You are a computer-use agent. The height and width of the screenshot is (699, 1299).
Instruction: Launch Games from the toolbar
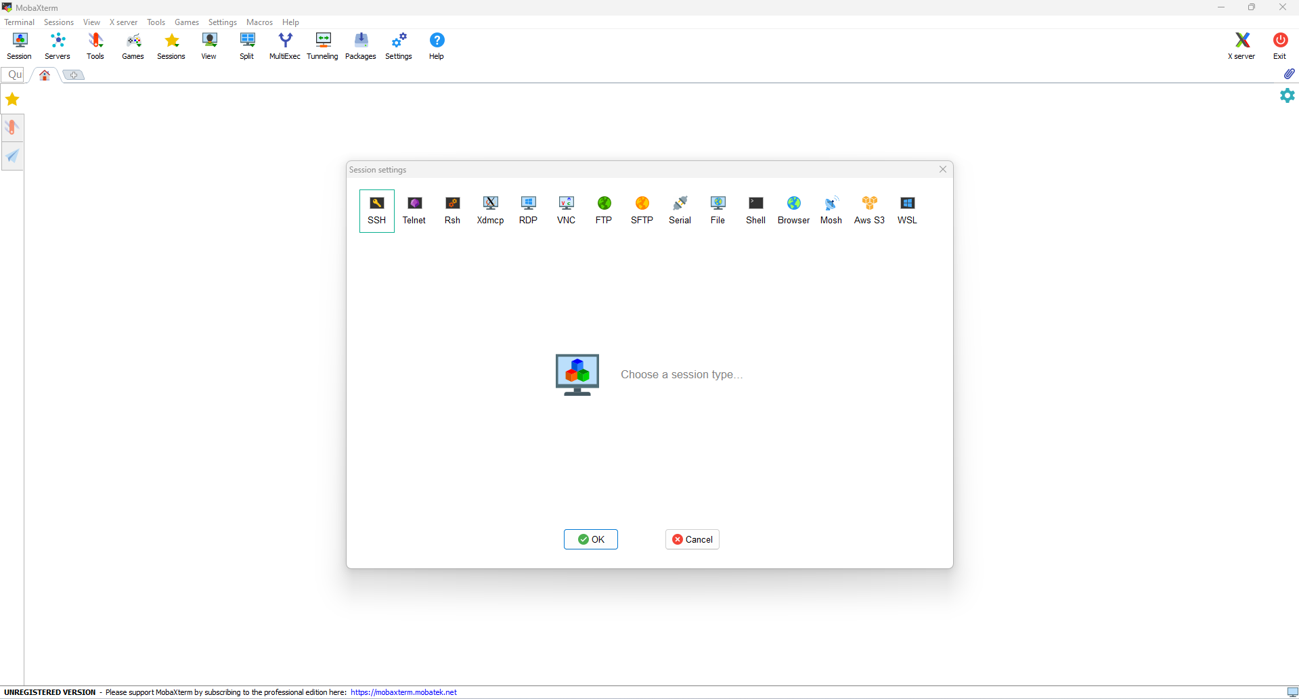point(133,46)
